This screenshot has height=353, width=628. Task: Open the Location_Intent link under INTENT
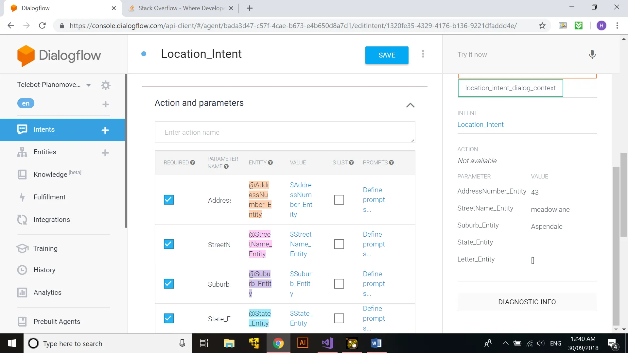tap(480, 125)
